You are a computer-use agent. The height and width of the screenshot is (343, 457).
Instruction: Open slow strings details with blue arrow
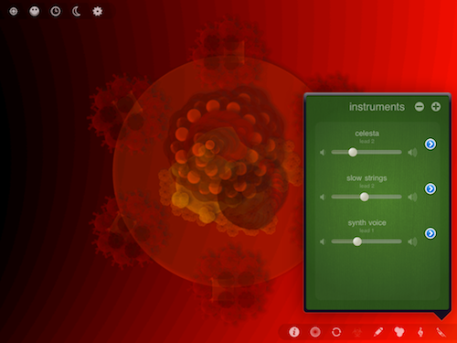coord(430,188)
